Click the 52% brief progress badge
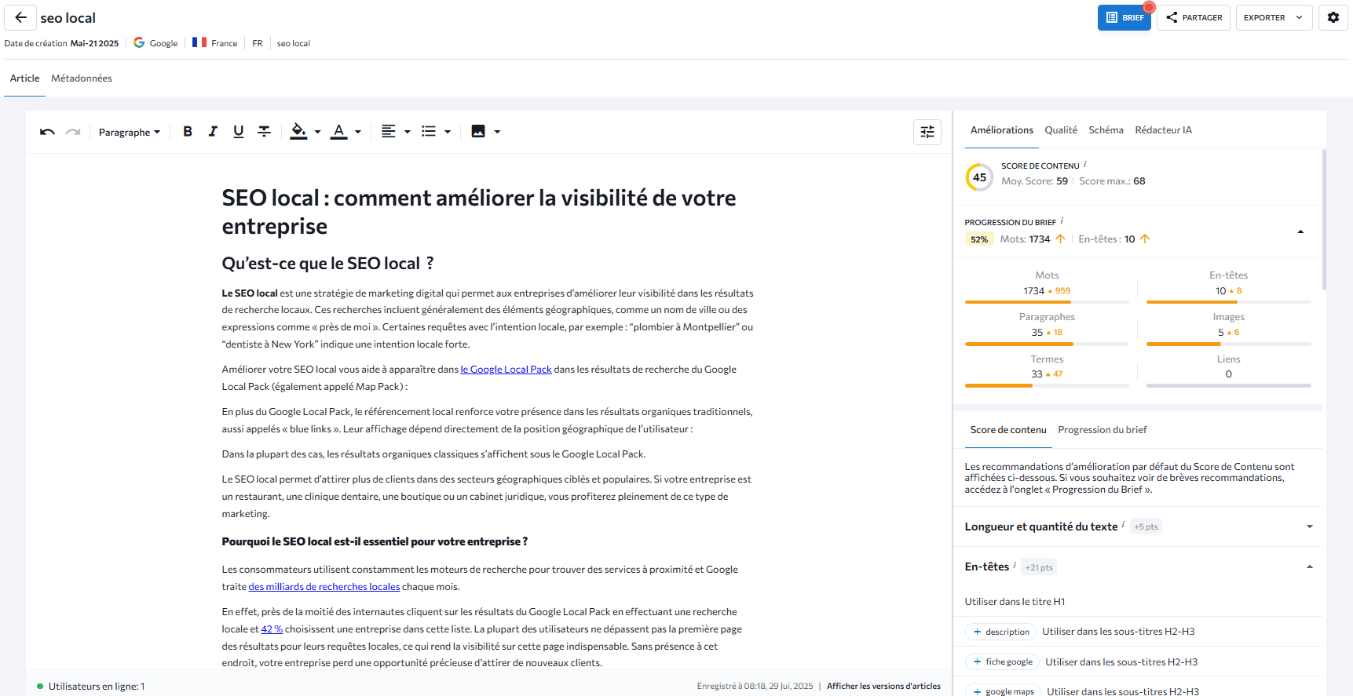This screenshot has height=696, width=1353. pyautogui.click(x=979, y=239)
